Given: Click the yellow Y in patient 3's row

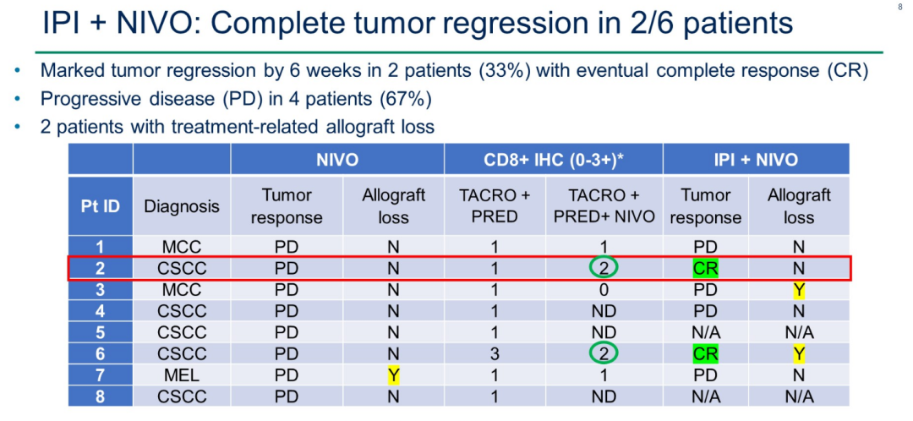Looking at the screenshot, I should (x=799, y=290).
